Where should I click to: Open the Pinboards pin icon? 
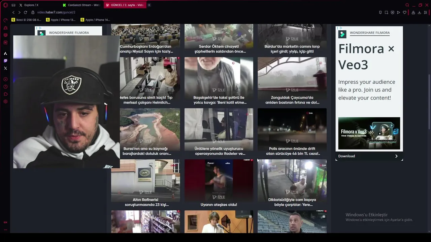click(x=380, y=12)
